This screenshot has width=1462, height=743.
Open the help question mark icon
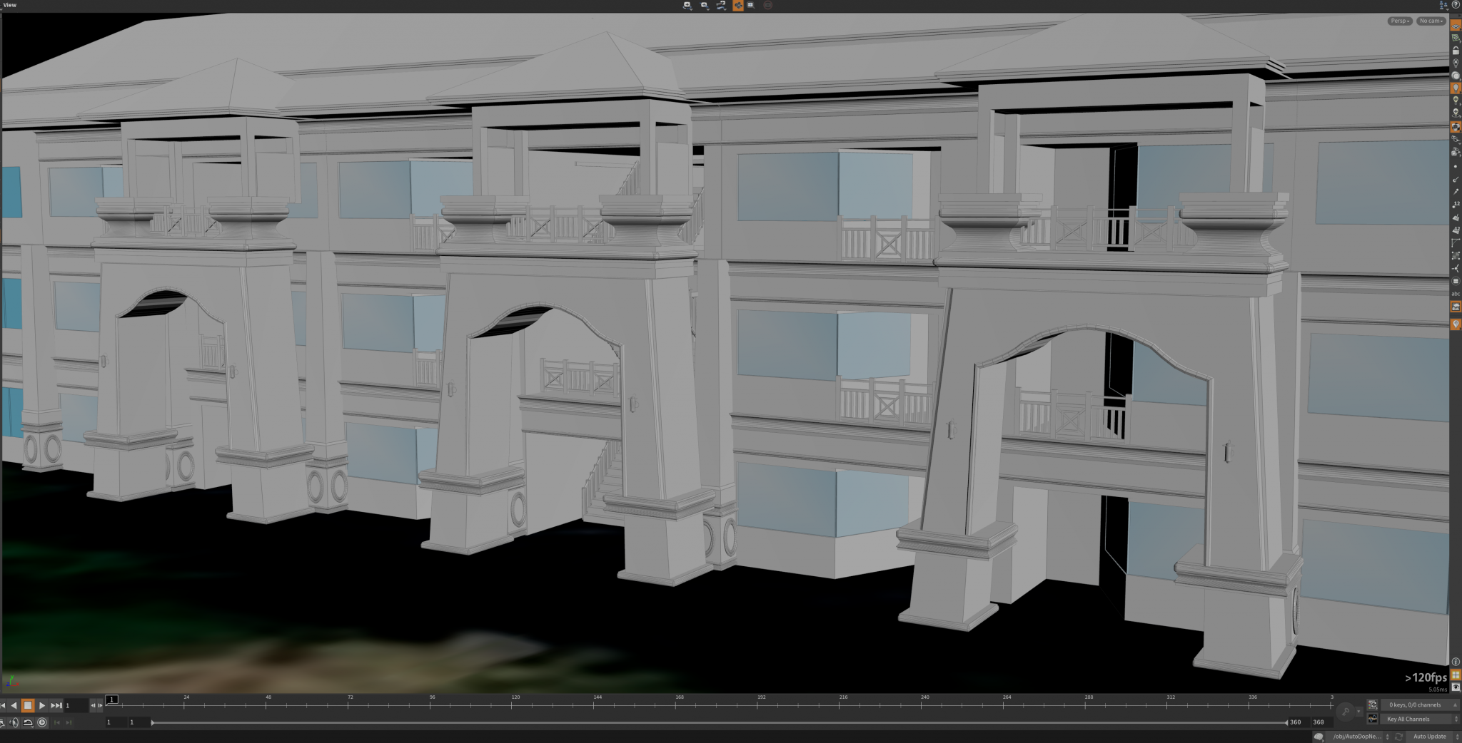click(1456, 5)
